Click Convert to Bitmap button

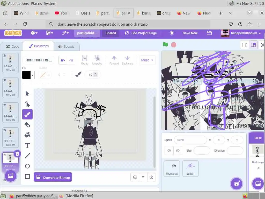point(53,177)
